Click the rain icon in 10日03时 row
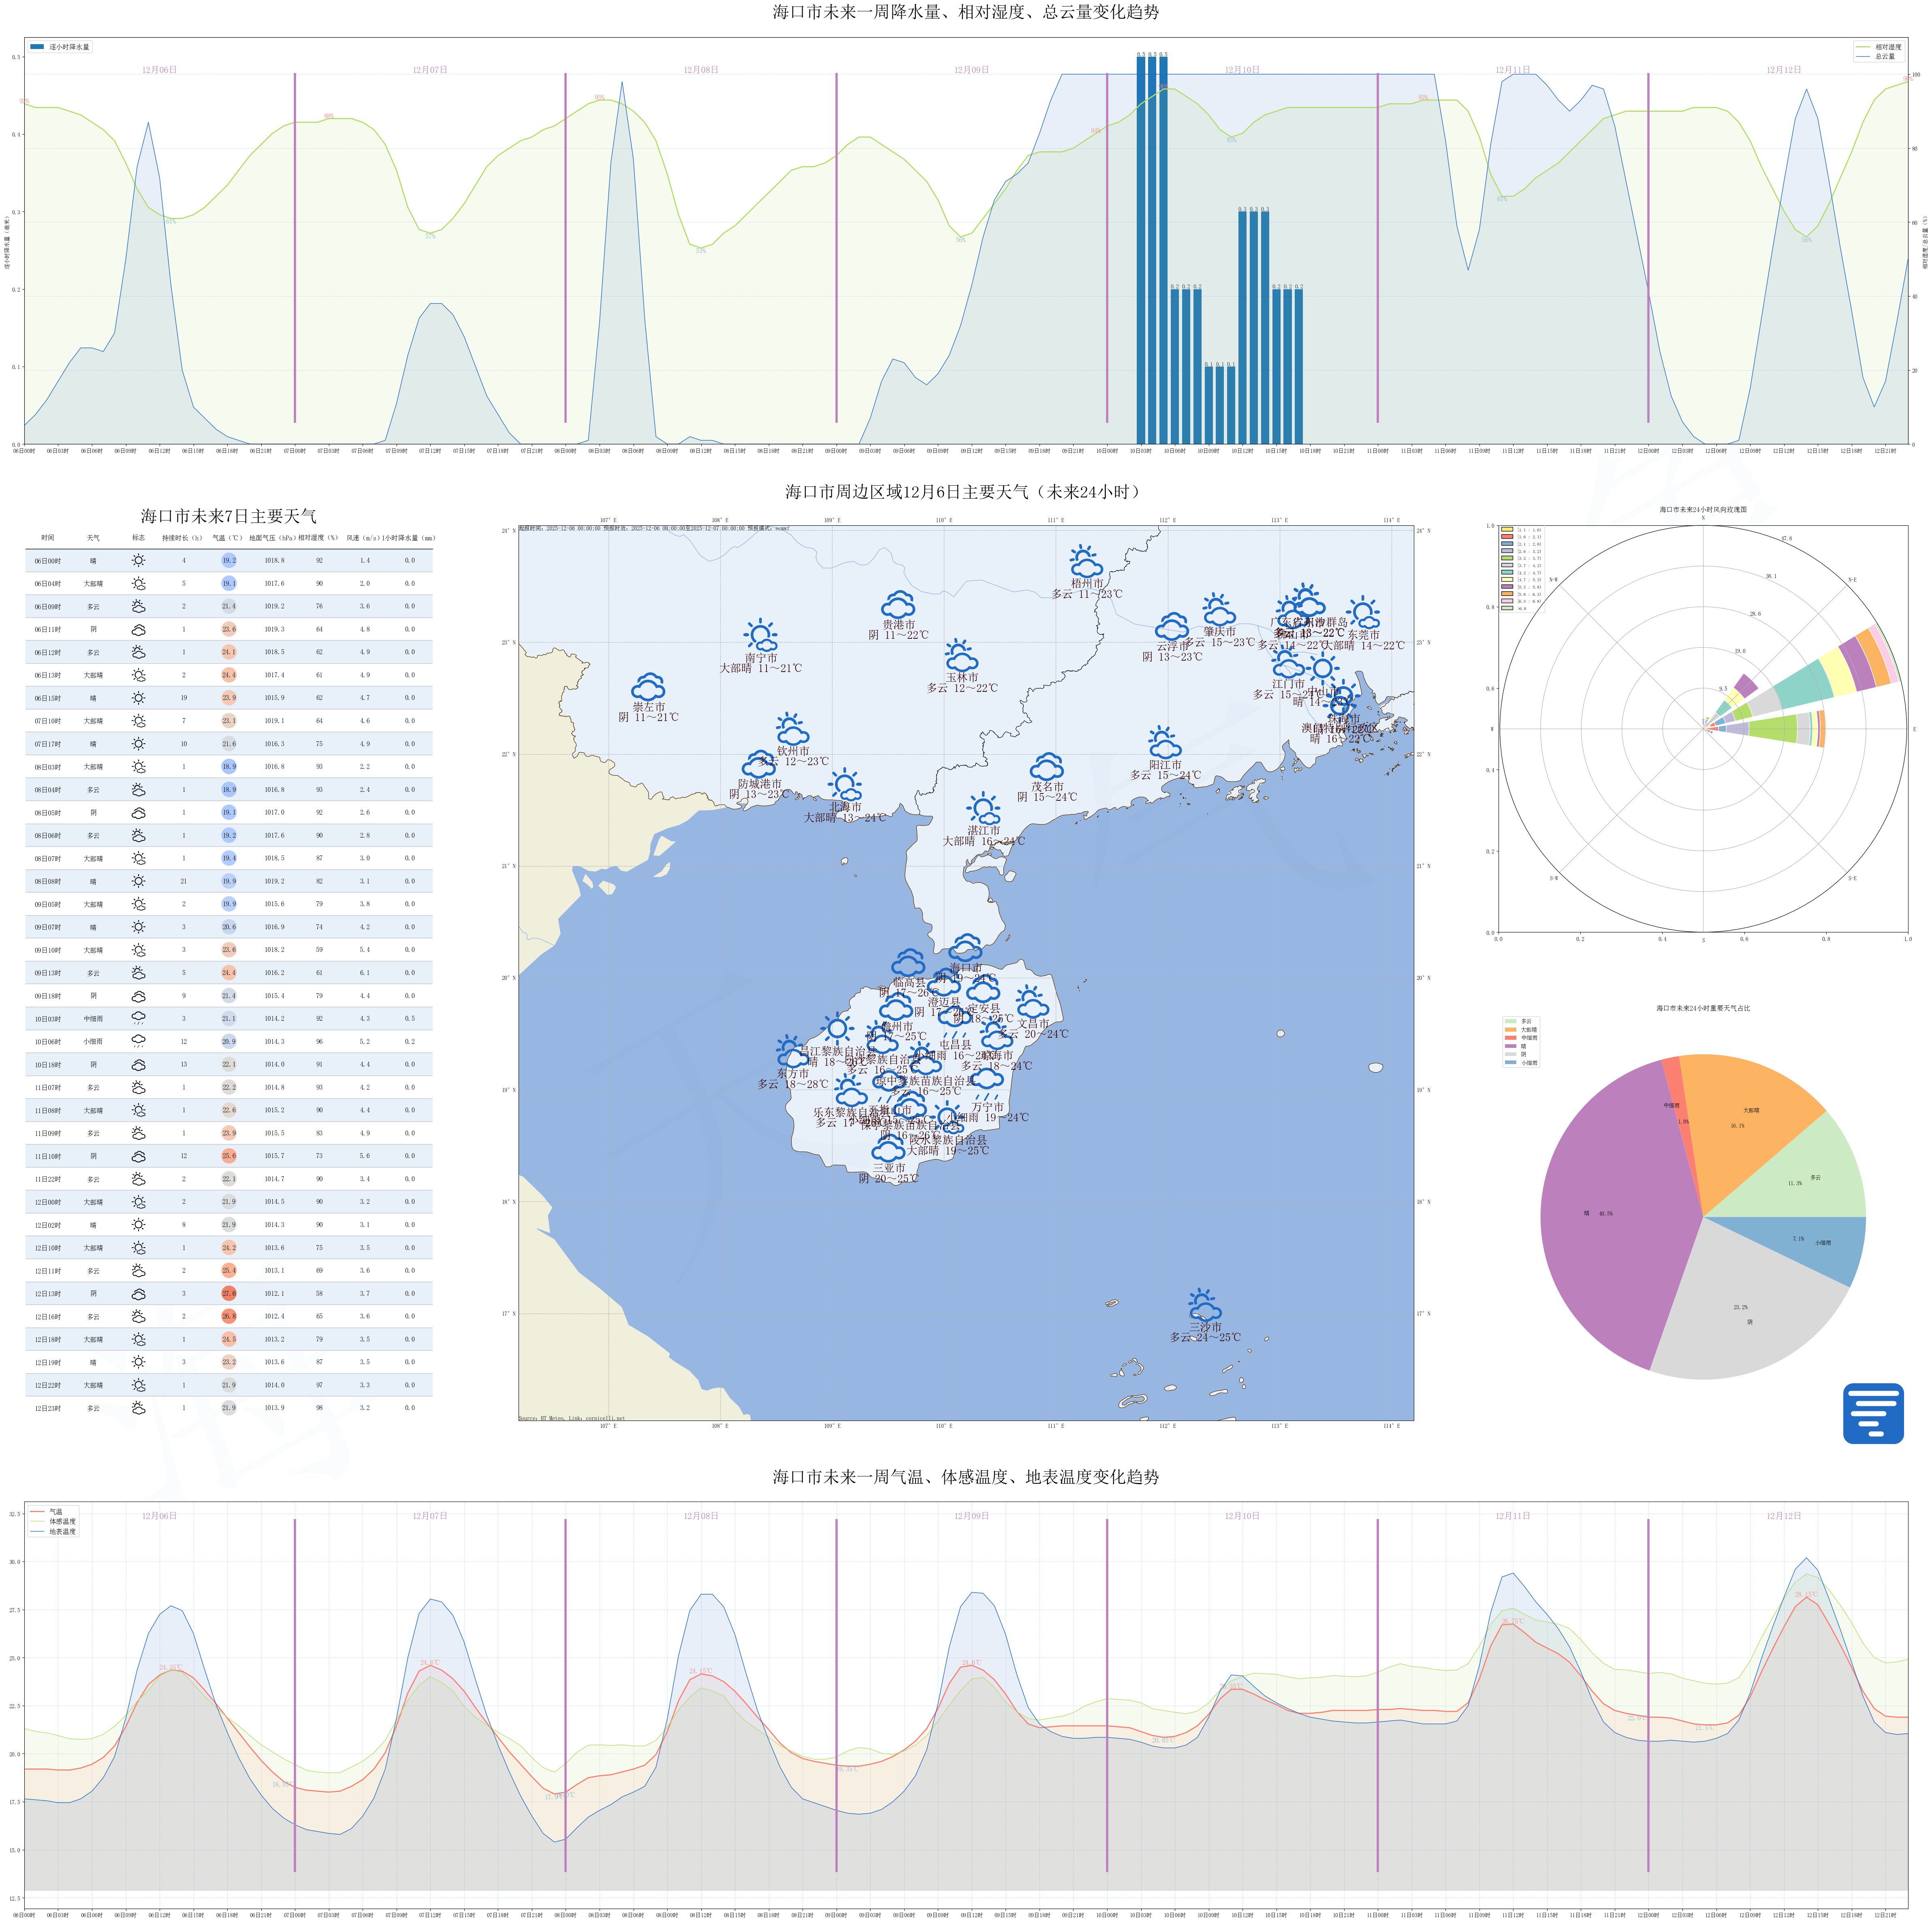 138,1018
